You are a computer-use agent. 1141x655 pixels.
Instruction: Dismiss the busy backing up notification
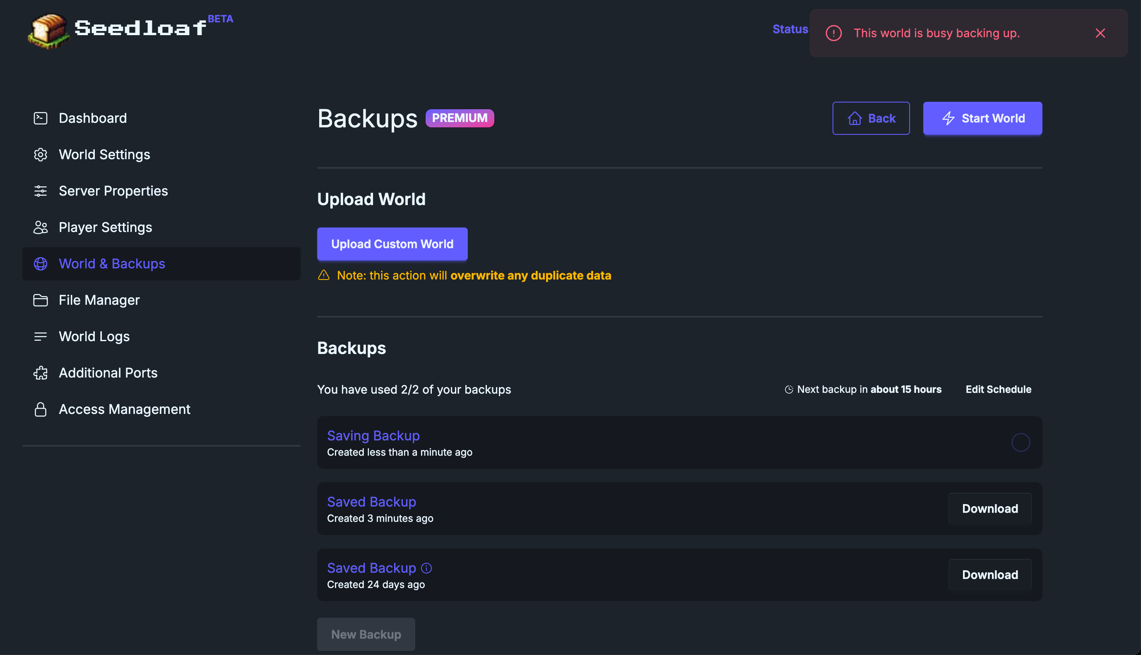(1100, 33)
